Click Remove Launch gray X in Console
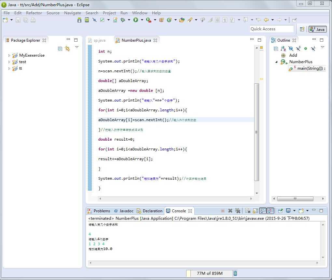Image resolution: width=332 pixels, height=280 pixels. (230, 211)
